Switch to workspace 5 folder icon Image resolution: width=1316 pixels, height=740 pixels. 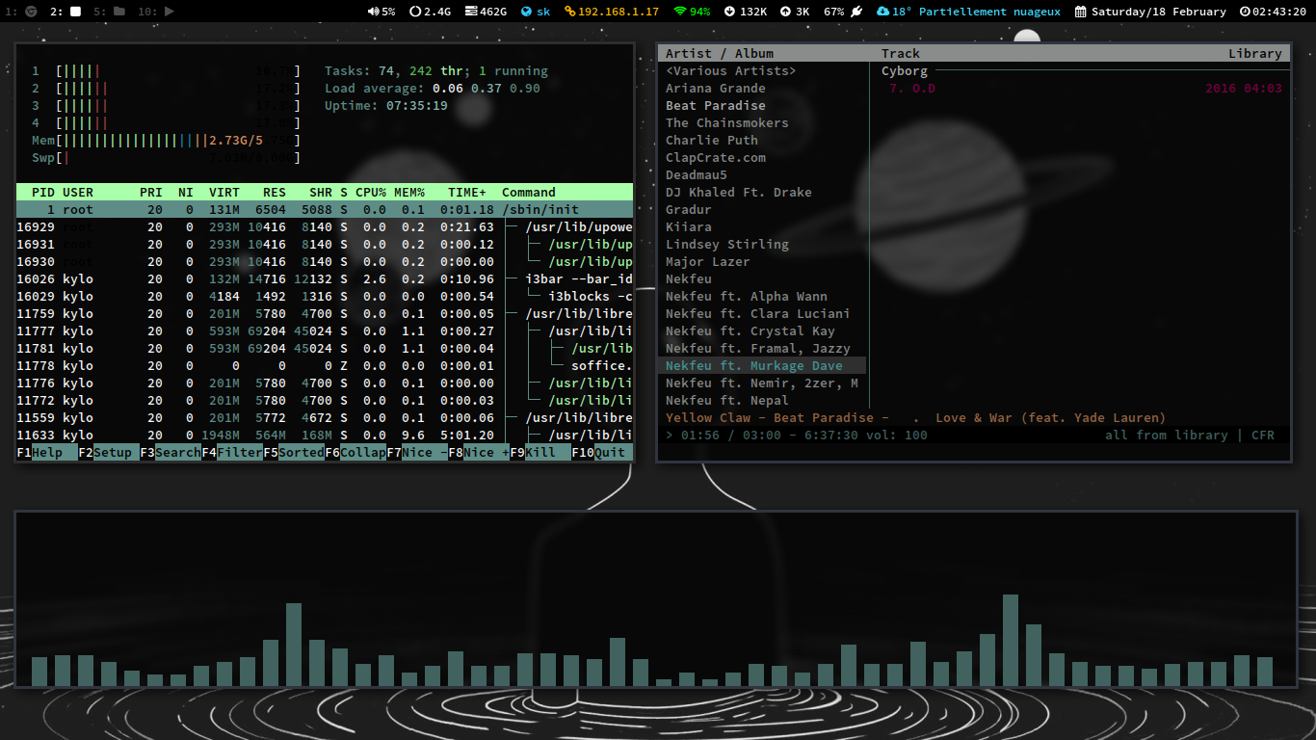pyautogui.click(x=110, y=12)
